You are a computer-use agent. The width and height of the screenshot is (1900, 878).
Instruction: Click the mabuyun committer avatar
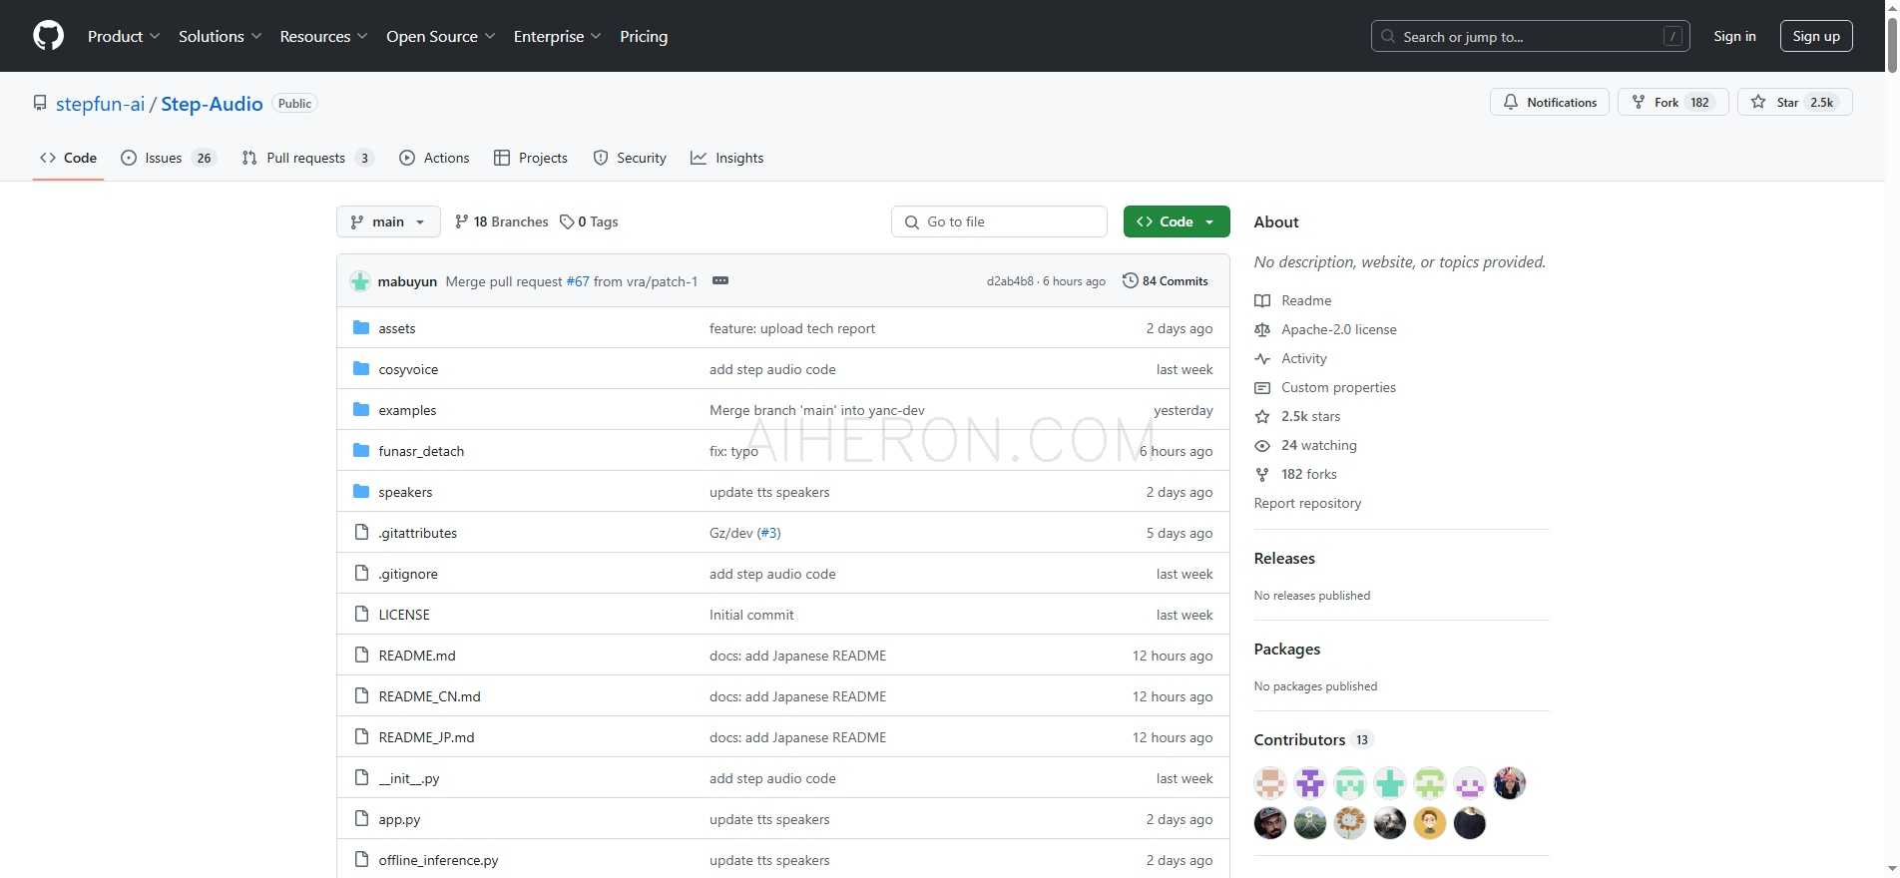[360, 281]
